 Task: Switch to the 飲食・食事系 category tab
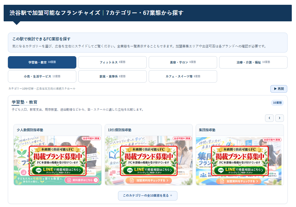pyautogui.click(x=112, y=76)
